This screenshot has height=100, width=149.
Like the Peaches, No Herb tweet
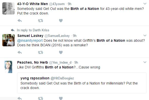(61, 98)
